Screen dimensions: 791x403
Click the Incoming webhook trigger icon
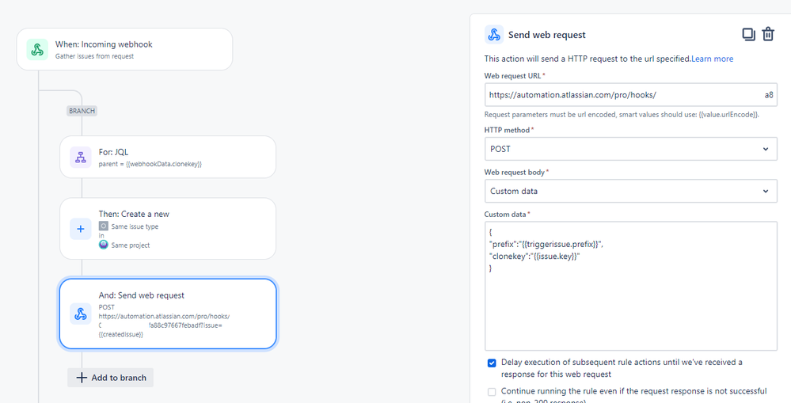(x=37, y=49)
